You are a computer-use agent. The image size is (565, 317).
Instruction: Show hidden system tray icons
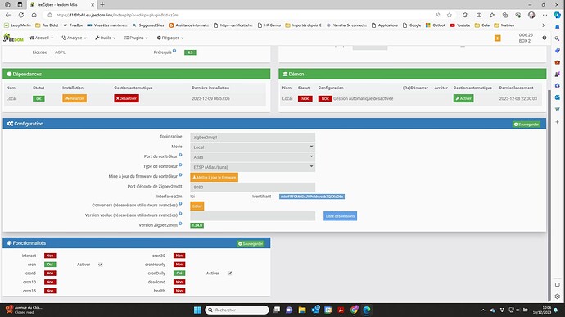pos(483,310)
